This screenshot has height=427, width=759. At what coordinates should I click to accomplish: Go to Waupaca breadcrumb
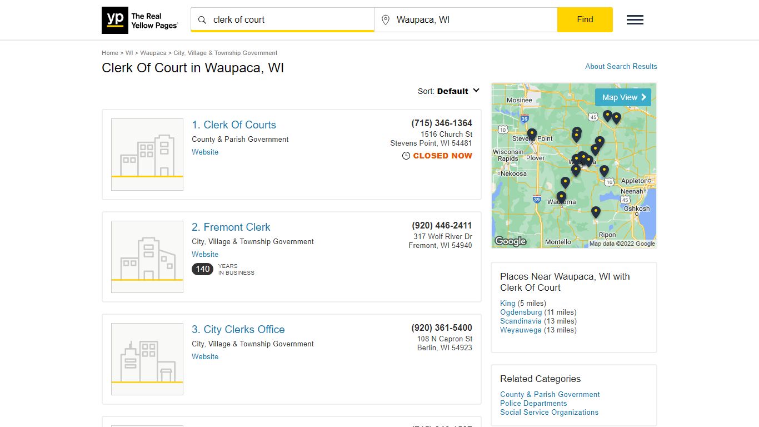point(153,53)
